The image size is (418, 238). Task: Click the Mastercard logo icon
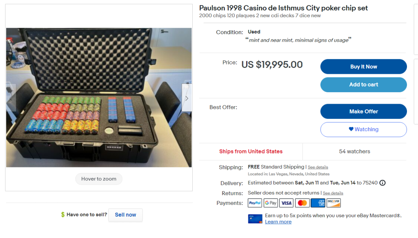click(x=302, y=203)
